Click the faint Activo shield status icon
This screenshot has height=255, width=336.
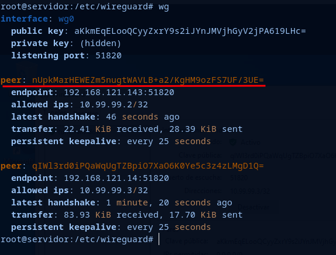pyautogui.click(x=233, y=142)
